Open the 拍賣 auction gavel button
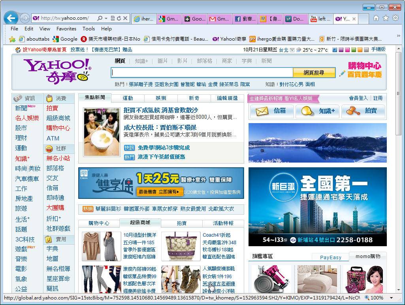The width and height of the screenshot is (405, 305). click(363, 111)
